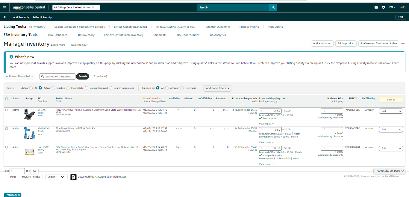
Task: Open the English language selector in footer
Action: tap(55, 177)
